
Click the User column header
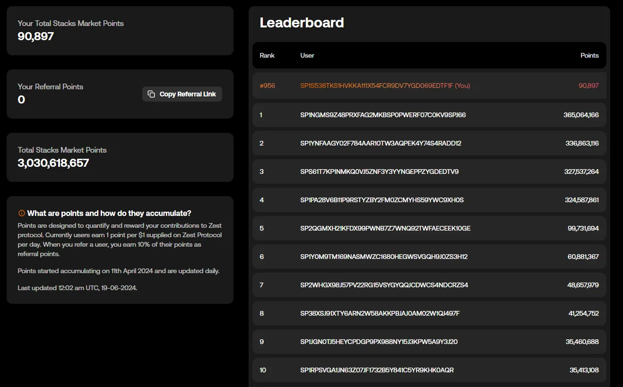pyautogui.click(x=307, y=55)
